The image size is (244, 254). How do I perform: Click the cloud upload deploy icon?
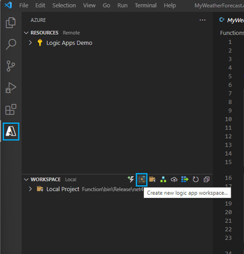[x=174, y=180]
